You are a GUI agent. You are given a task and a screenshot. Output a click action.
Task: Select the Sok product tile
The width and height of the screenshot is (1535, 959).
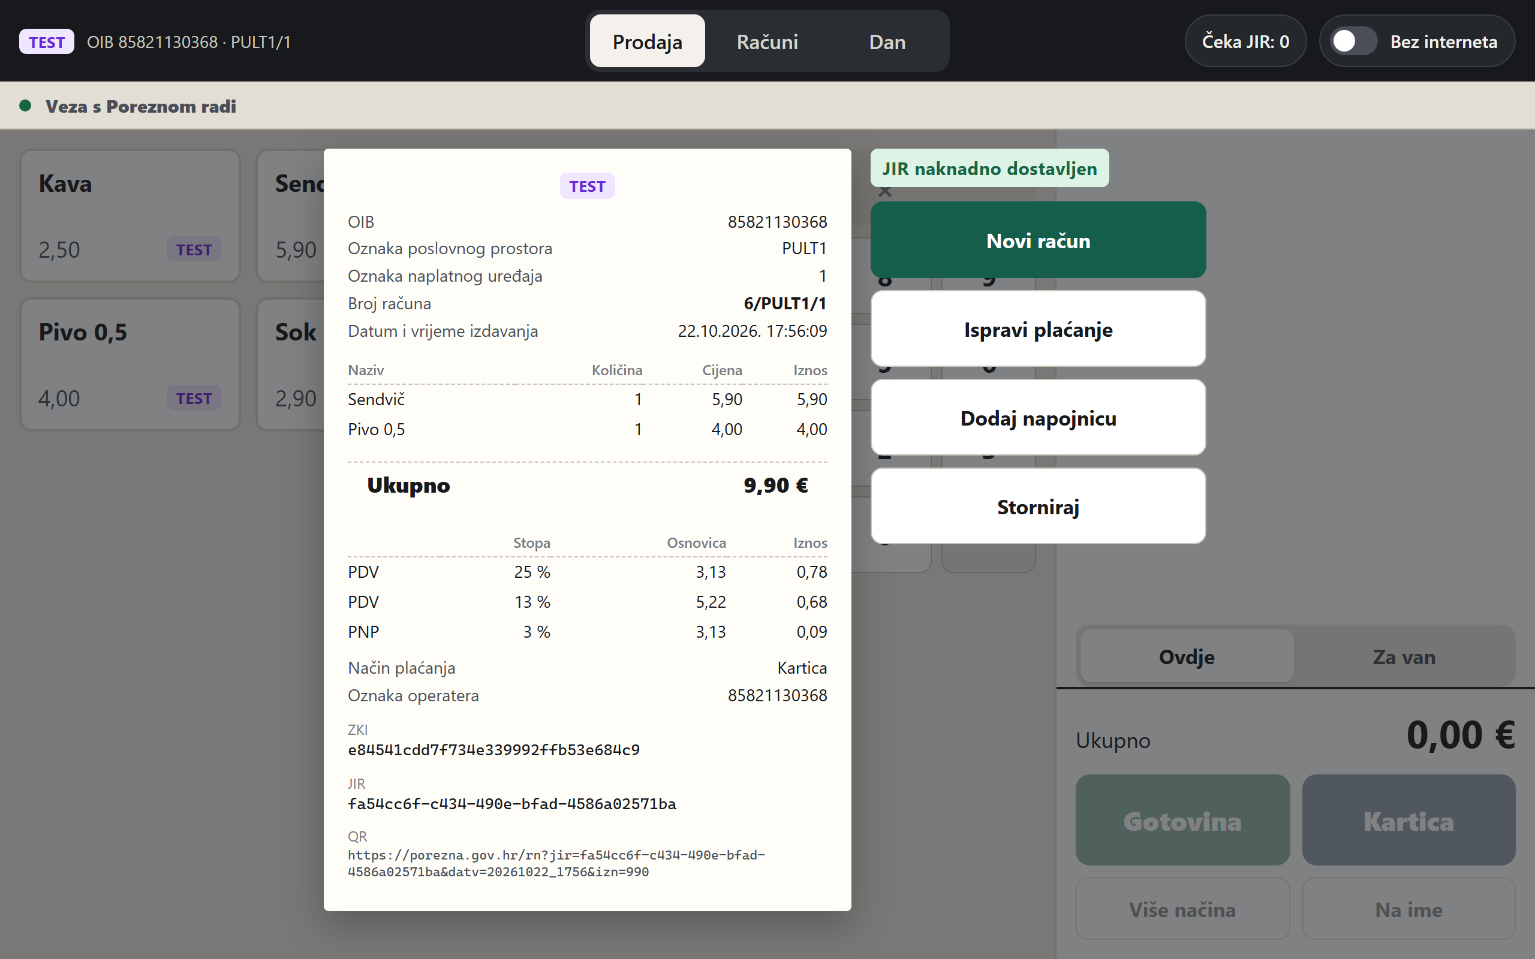(290, 364)
